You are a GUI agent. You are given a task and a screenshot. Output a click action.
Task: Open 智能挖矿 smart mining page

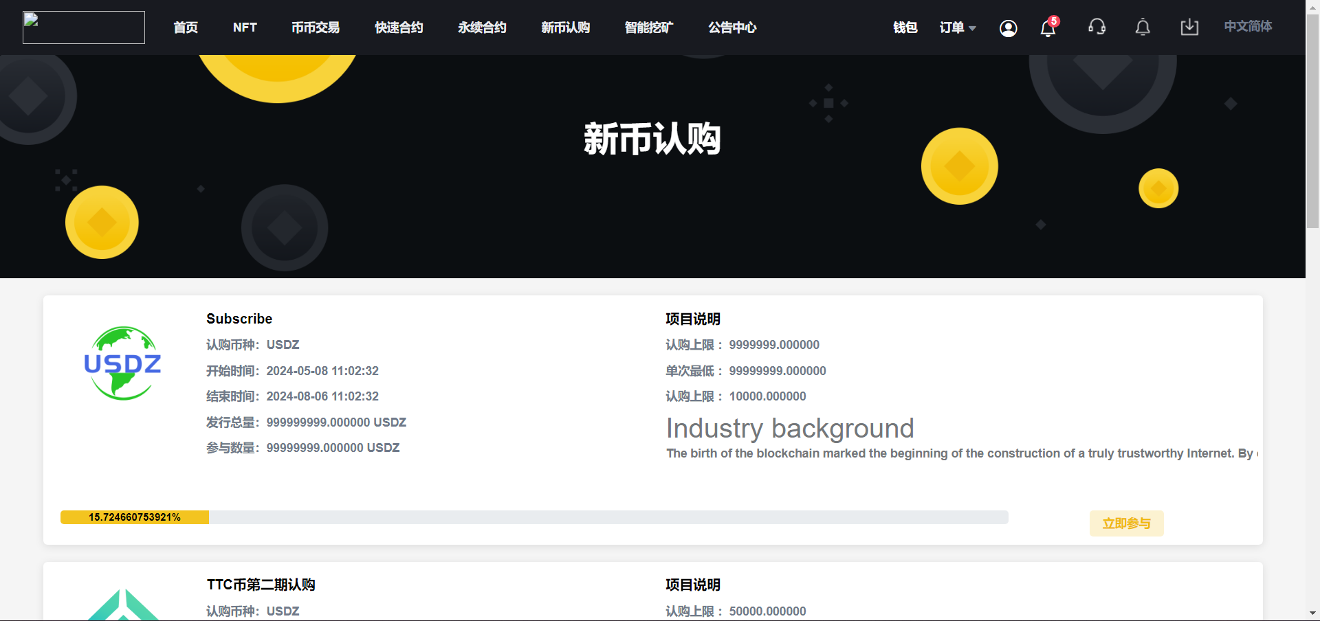tap(648, 27)
